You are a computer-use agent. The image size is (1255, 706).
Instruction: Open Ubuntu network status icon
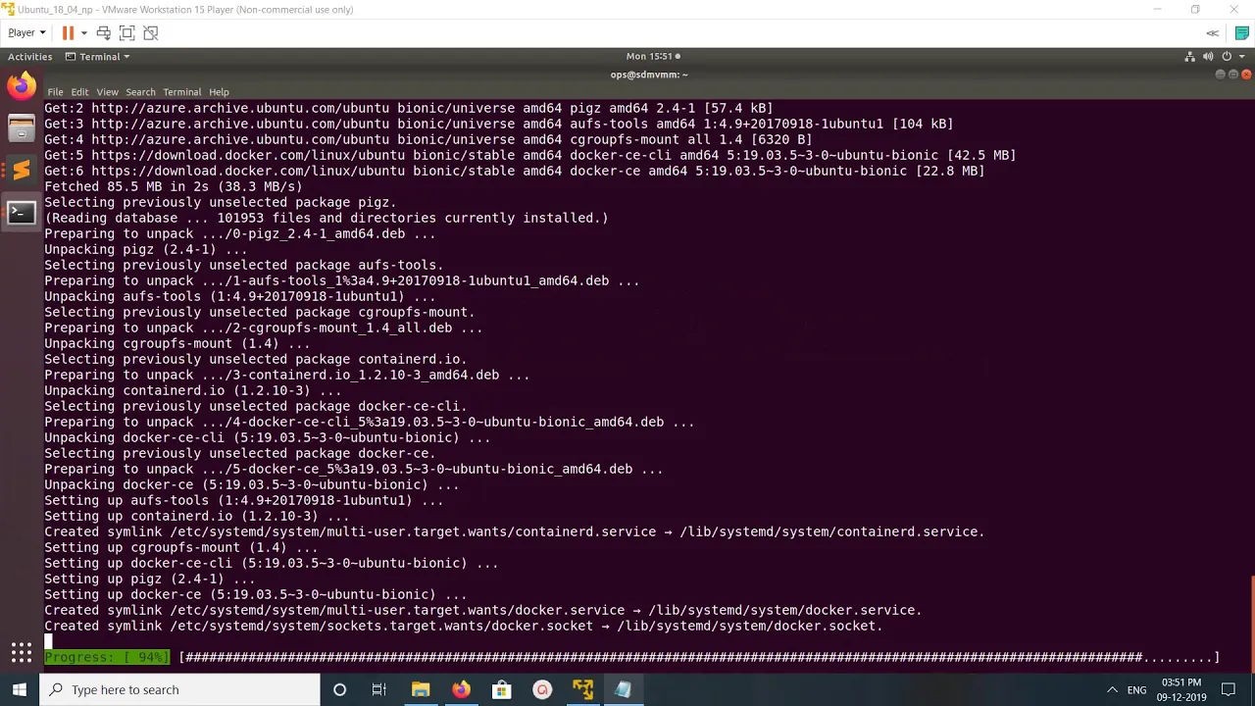click(1190, 57)
